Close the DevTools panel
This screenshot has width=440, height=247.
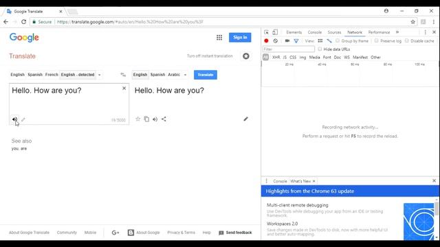(434, 32)
